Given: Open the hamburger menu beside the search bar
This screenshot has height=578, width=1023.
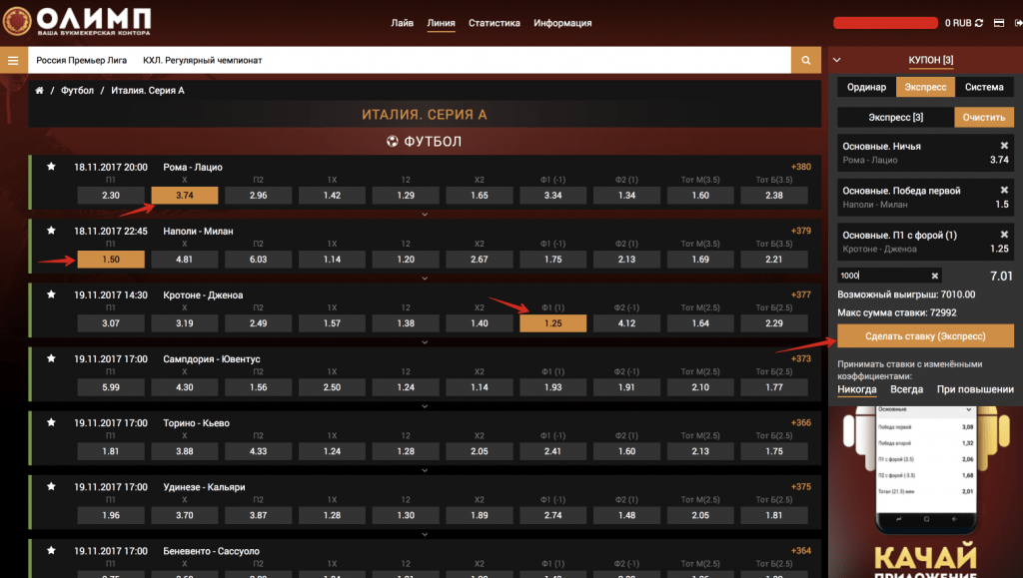Looking at the screenshot, I should (13, 61).
